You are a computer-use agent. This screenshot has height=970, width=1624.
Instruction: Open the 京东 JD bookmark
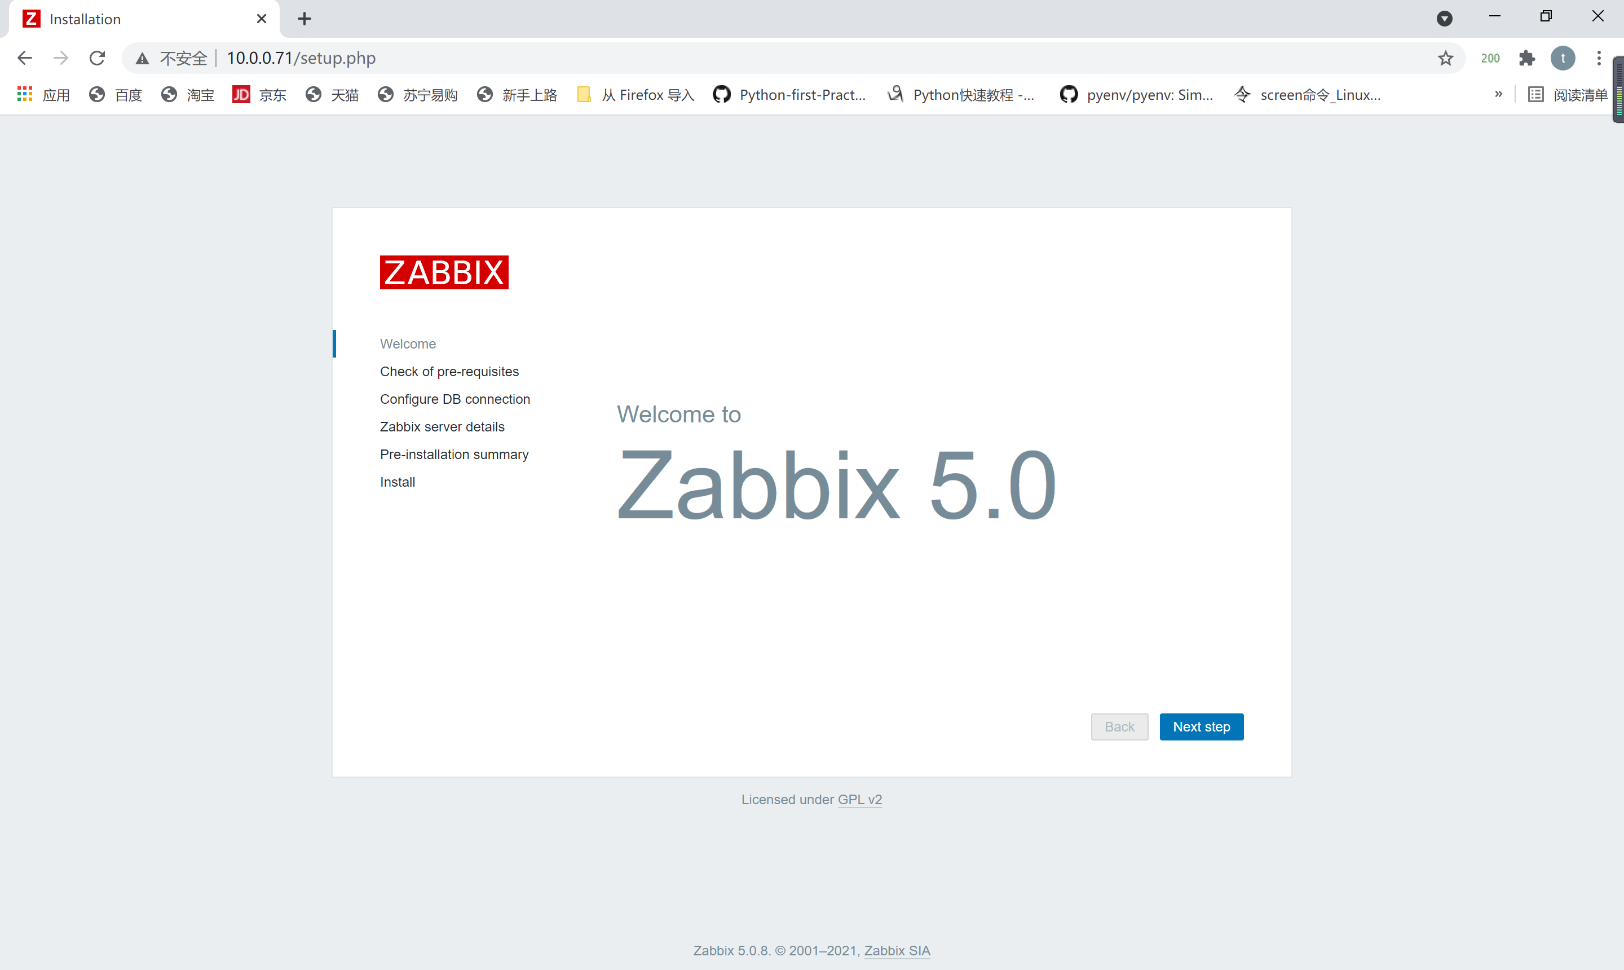[x=259, y=95]
